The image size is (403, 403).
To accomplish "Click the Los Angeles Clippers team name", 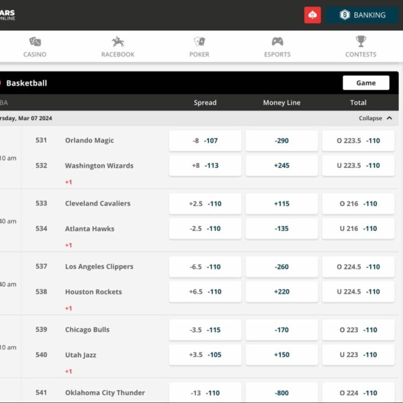I will tap(99, 266).
